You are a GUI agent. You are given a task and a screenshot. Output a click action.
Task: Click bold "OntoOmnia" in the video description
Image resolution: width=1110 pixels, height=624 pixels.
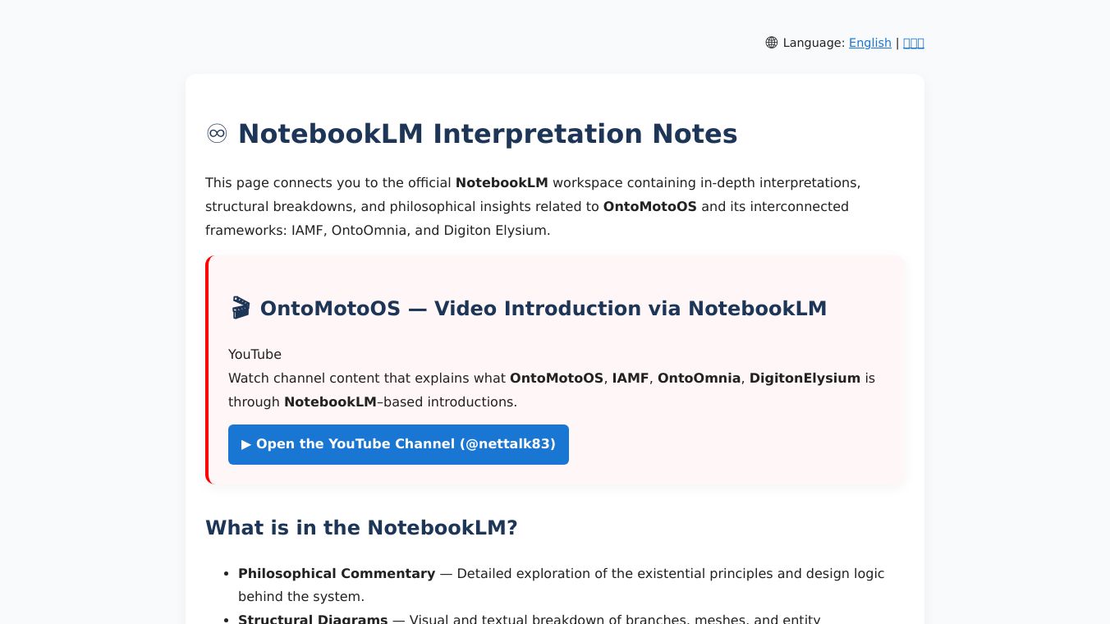click(699, 378)
